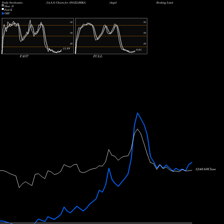The height and width of the screenshot is (224, 224).
Task: Click the peak of the white close price line
Action: click(138, 129)
